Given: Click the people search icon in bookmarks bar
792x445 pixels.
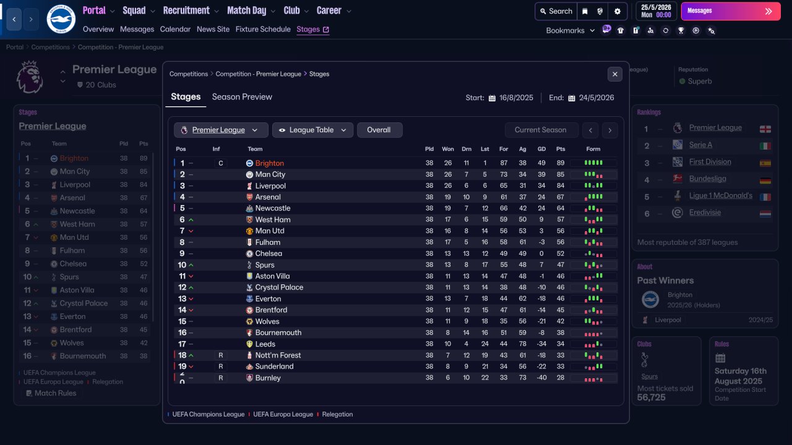Looking at the screenshot, I should 650,30.
